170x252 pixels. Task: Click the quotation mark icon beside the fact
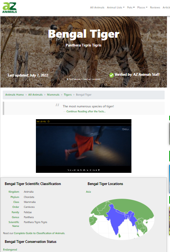click(57, 105)
